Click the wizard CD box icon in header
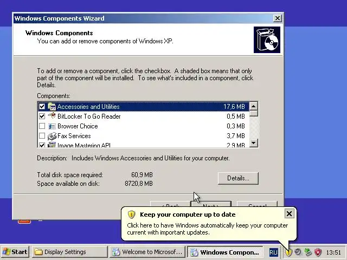This screenshot has width=347, height=260. coord(267,40)
